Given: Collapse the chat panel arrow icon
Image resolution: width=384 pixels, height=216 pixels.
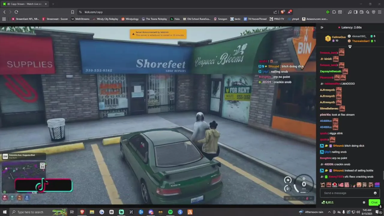Looking at the screenshot, I should point(322,27).
